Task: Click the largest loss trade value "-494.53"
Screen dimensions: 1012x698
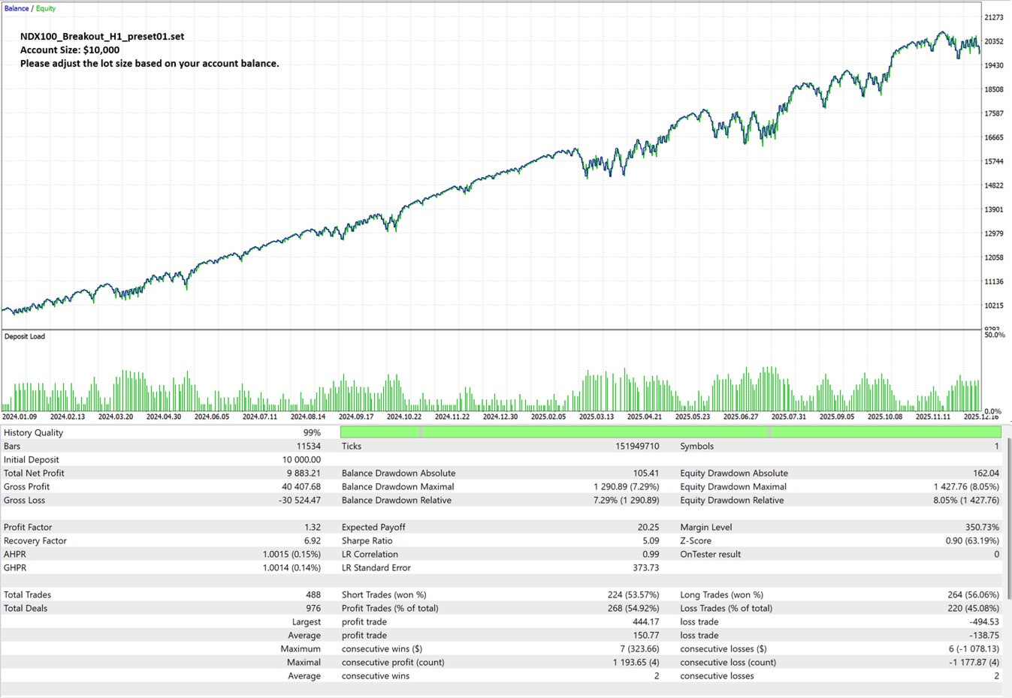Action: tap(985, 621)
